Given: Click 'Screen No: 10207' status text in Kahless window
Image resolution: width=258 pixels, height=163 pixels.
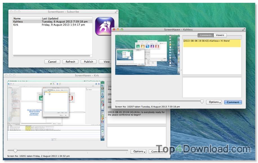Looking at the screenshot, I should point(147,107).
